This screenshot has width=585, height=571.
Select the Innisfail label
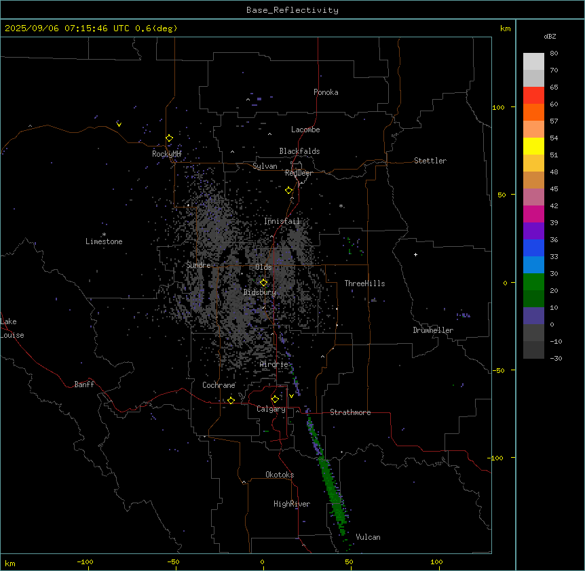pyautogui.click(x=282, y=221)
